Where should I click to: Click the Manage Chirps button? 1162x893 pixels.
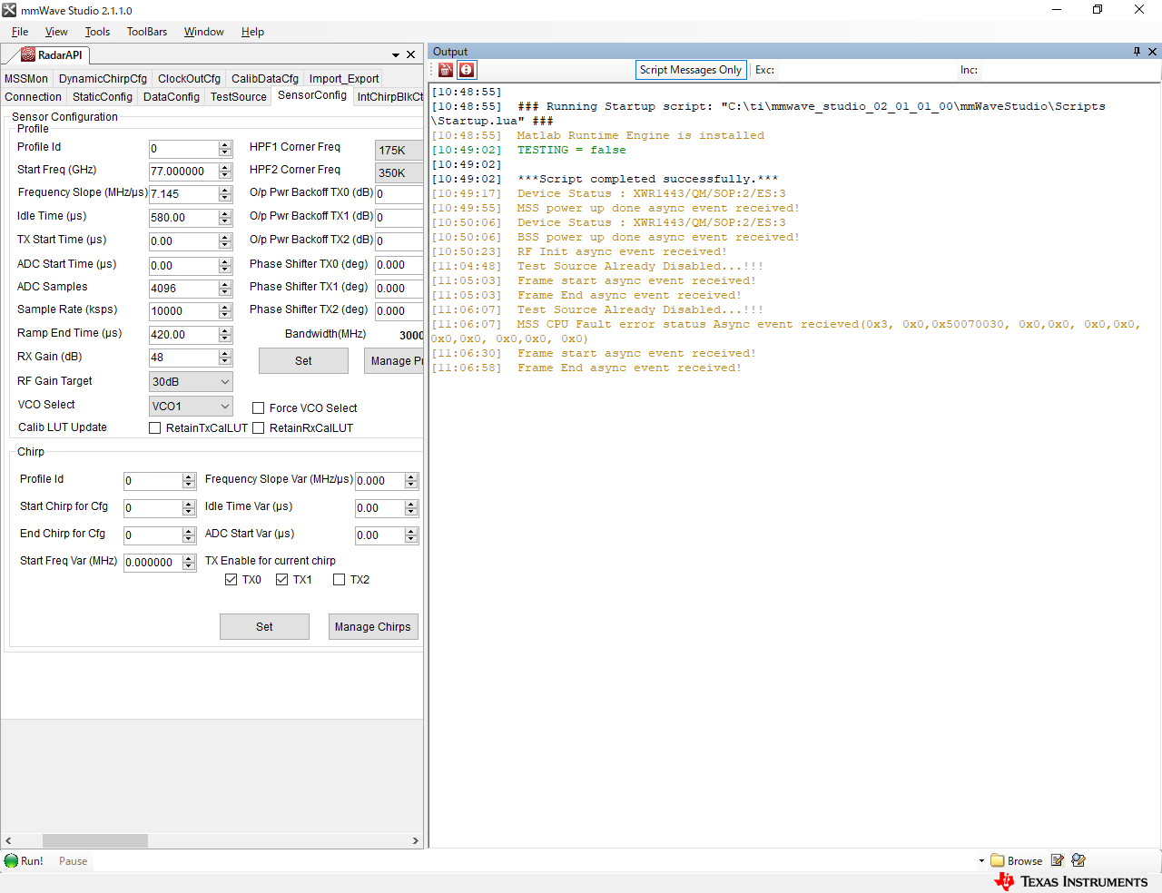[373, 627]
